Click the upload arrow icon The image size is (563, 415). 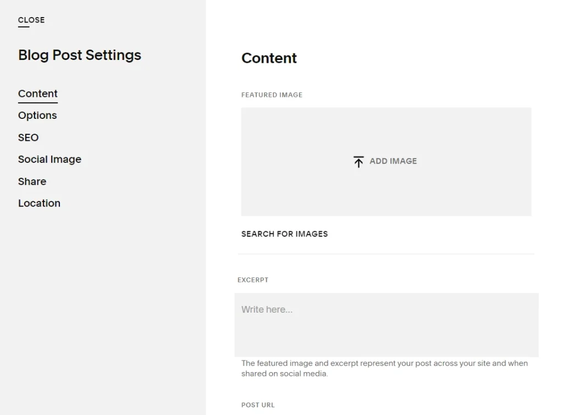pos(358,161)
